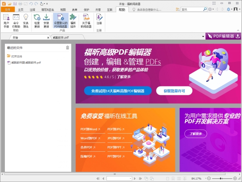Click Install Update (安装更新)
242x182 pixels.
tap(46, 21)
